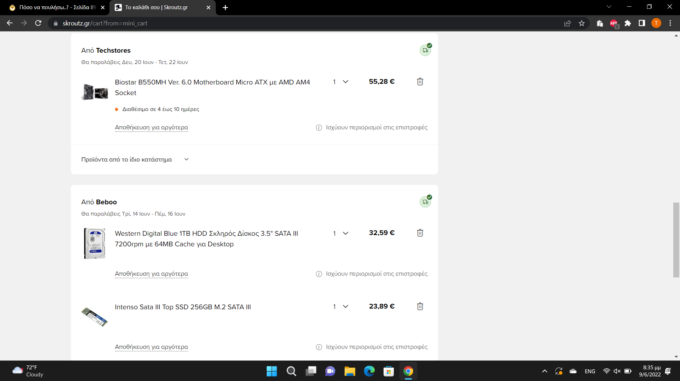Open Microsoft Edge from taskbar
680x381 pixels.
tap(369, 371)
